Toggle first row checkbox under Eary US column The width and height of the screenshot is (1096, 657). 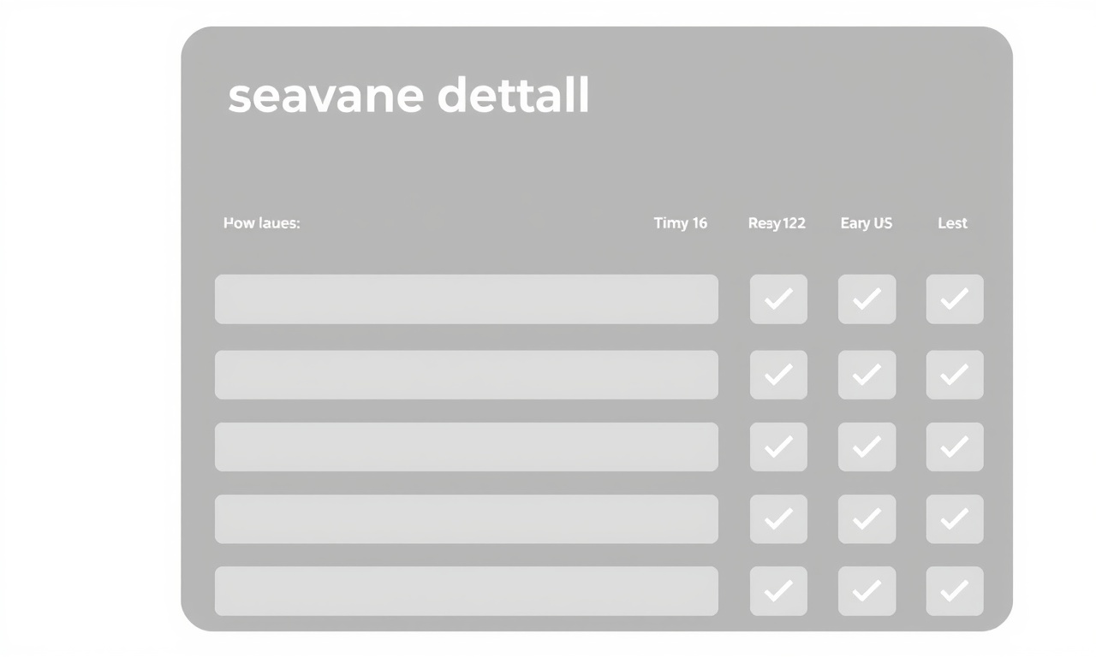click(x=867, y=299)
